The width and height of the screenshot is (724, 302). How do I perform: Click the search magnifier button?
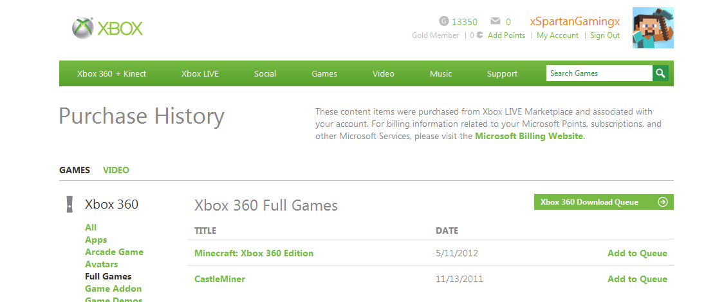(660, 73)
